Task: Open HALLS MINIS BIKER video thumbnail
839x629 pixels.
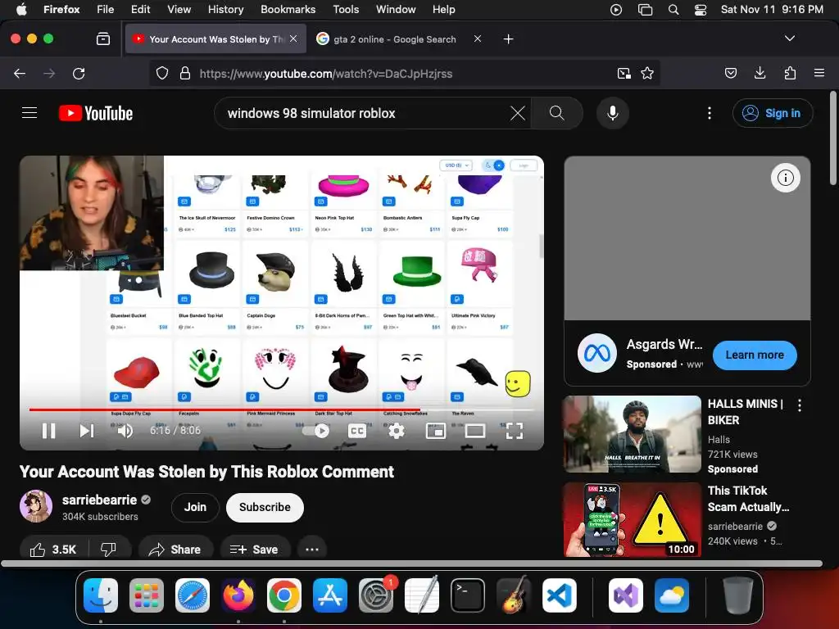Action: tap(632, 434)
